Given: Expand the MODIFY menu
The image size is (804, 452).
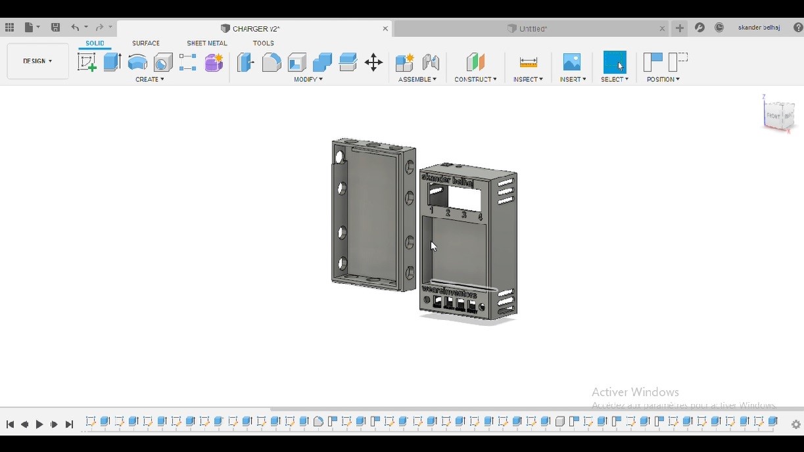Looking at the screenshot, I should [x=308, y=79].
